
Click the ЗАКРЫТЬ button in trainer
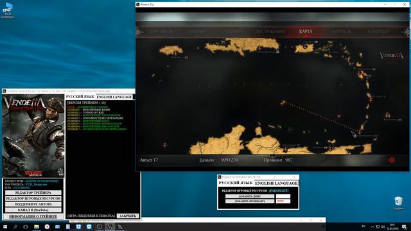(128, 216)
